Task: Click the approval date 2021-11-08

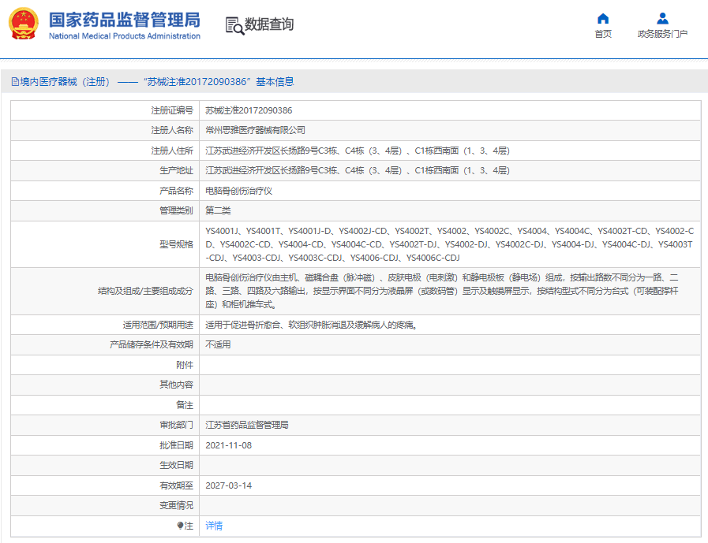Action: tap(228, 445)
